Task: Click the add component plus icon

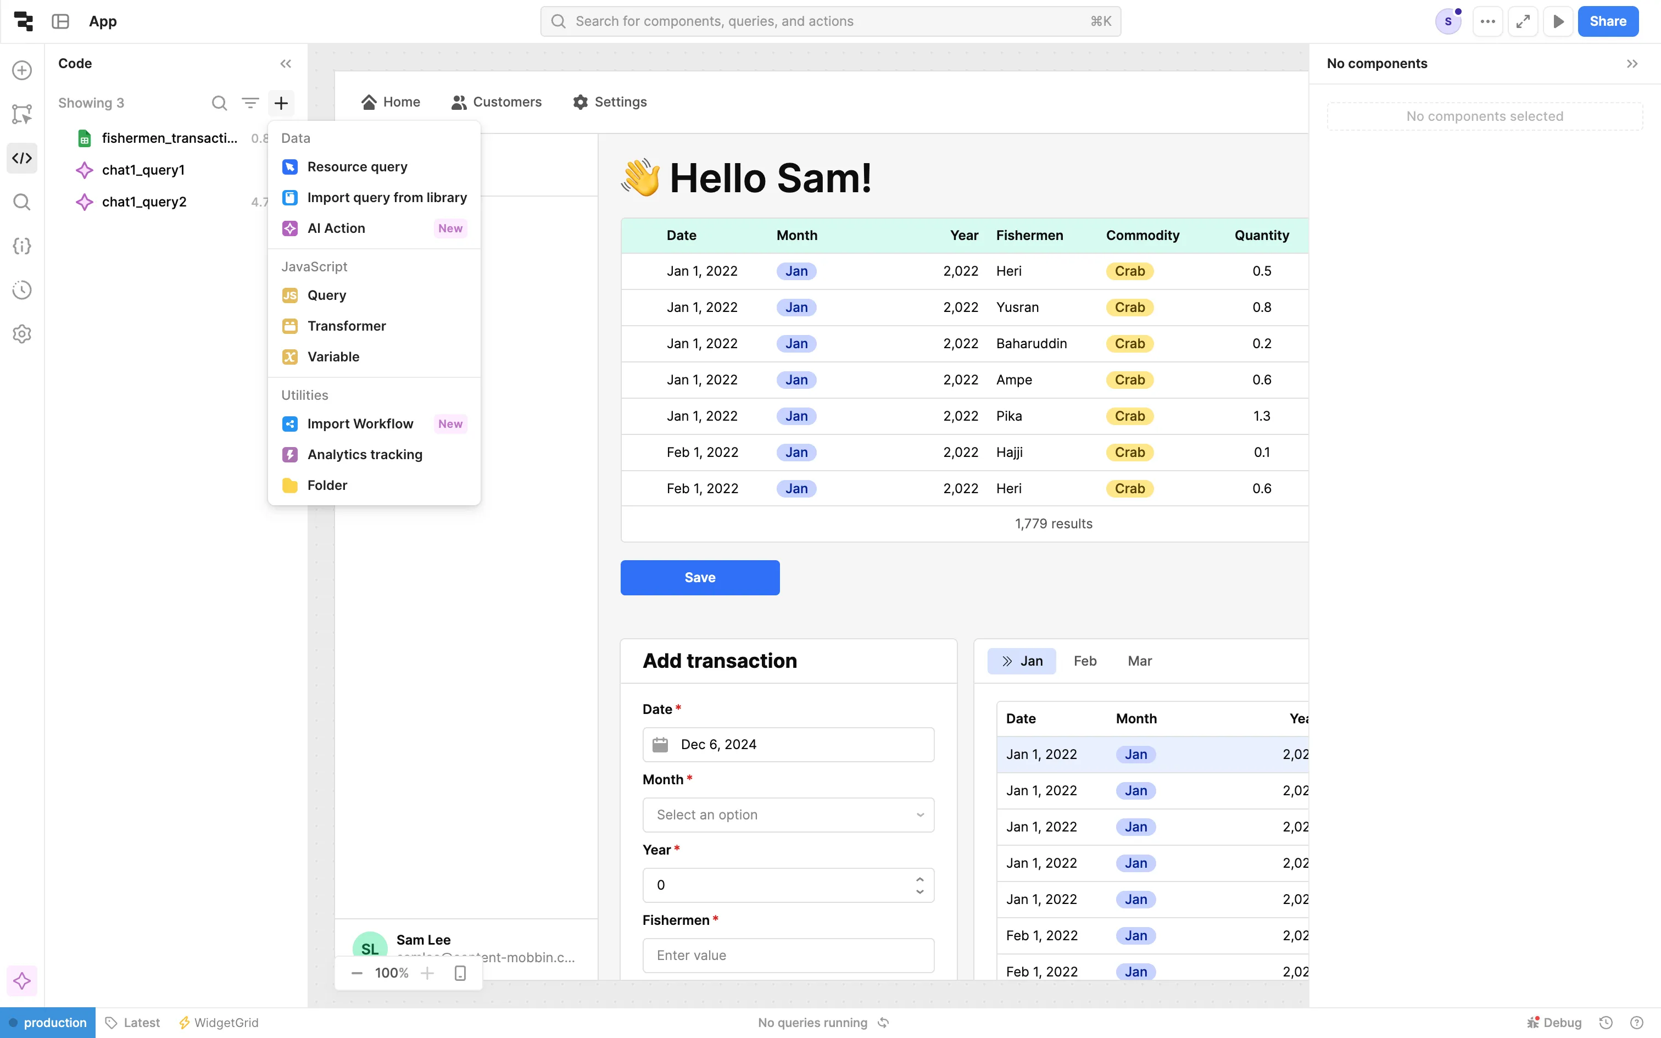Action: 22,70
